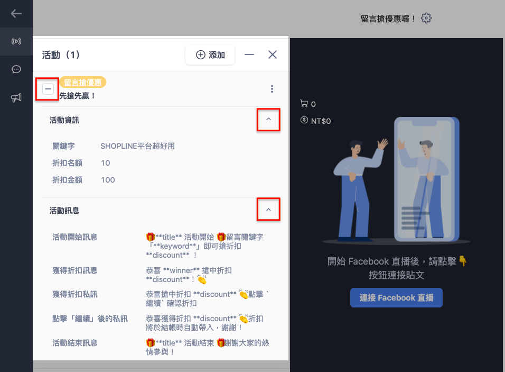The image size is (505, 372).
Task: Open the live broadcast sidebar icon
Action: (16, 41)
